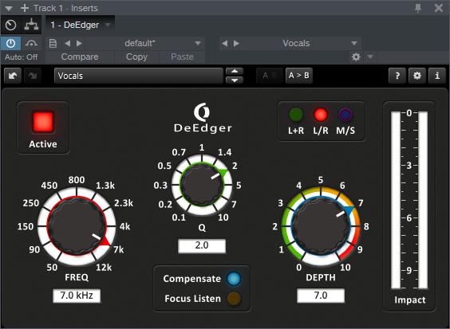Go to next host preset arrow before default*

point(79,44)
